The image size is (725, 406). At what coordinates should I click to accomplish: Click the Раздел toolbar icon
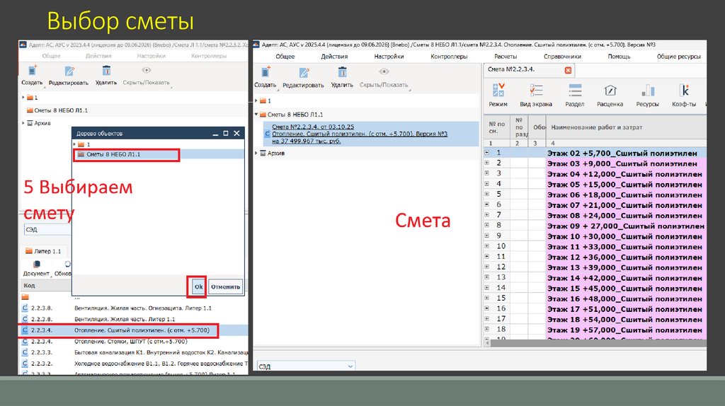coord(575,90)
